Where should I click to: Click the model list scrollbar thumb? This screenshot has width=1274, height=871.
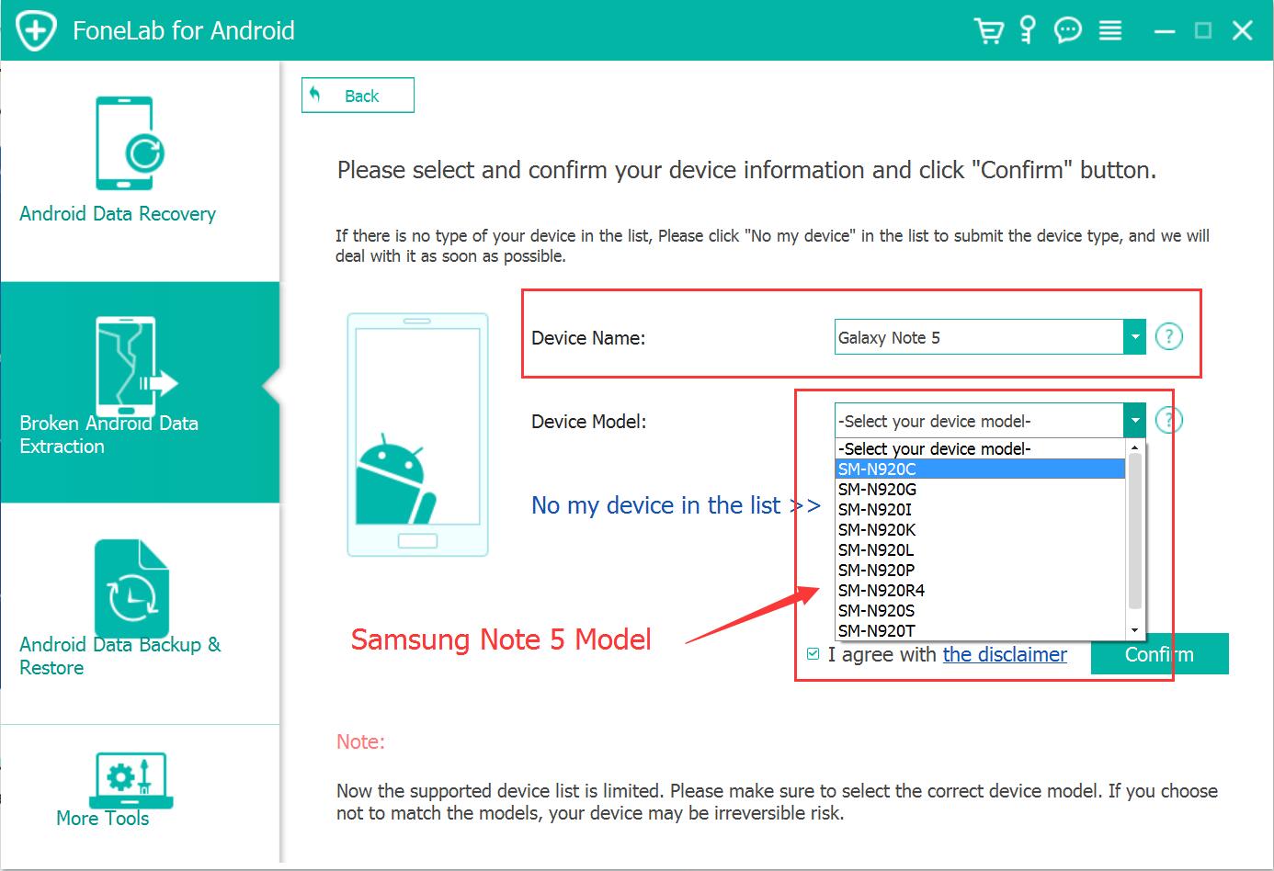coord(1135,531)
